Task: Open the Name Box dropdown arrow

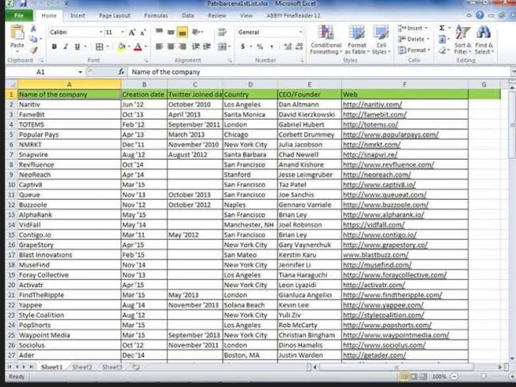Action: click(x=80, y=72)
